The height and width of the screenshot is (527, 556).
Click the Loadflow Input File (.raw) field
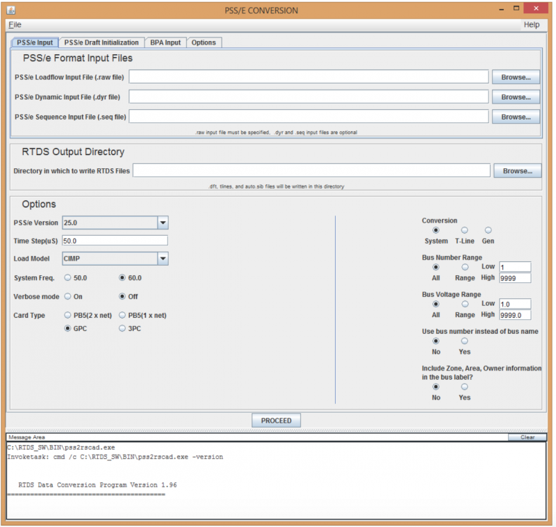[x=309, y=77]
